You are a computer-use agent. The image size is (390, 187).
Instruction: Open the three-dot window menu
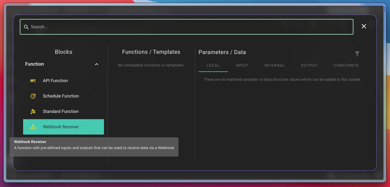tap(385, 9)
